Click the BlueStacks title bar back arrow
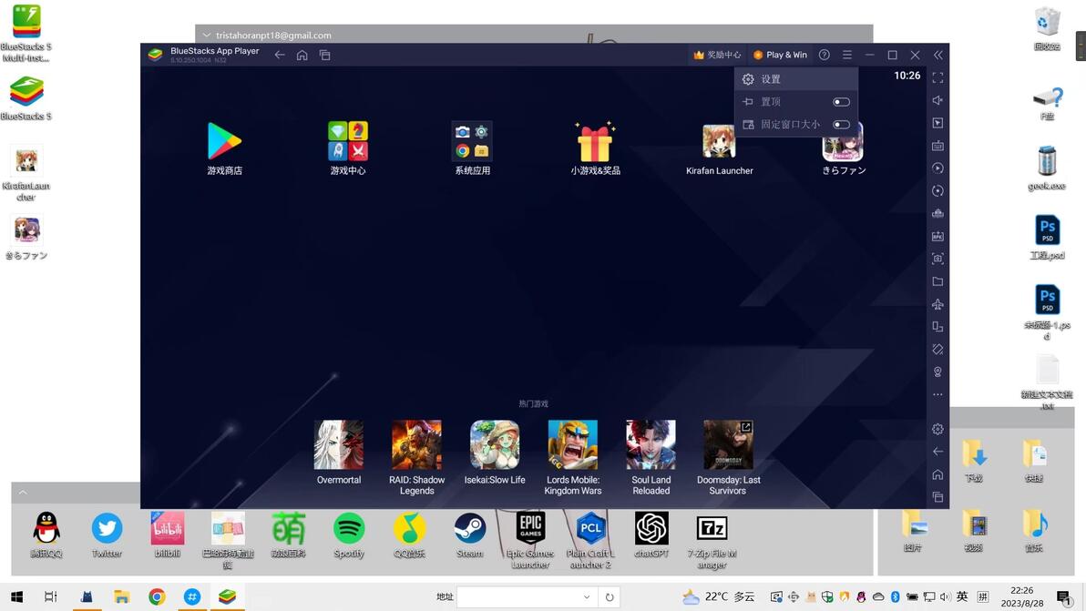 [x=279, y=55]
